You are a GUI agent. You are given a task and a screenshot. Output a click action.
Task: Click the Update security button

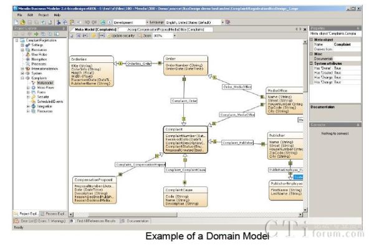click(121, 36)
